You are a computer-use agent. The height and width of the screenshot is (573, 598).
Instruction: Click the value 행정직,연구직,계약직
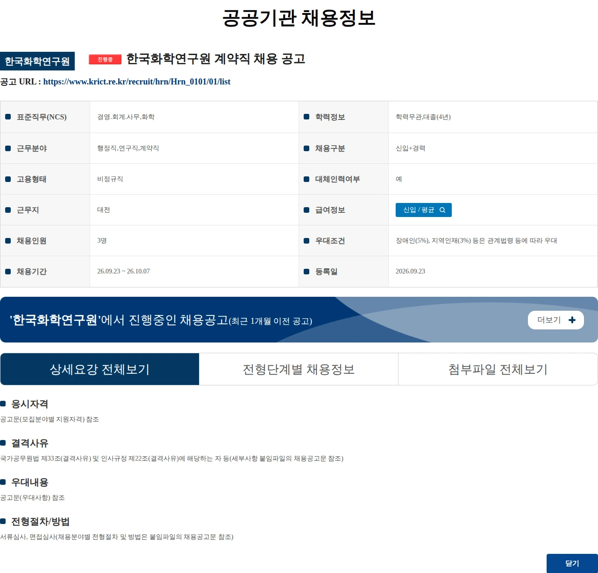click(128, 148)
